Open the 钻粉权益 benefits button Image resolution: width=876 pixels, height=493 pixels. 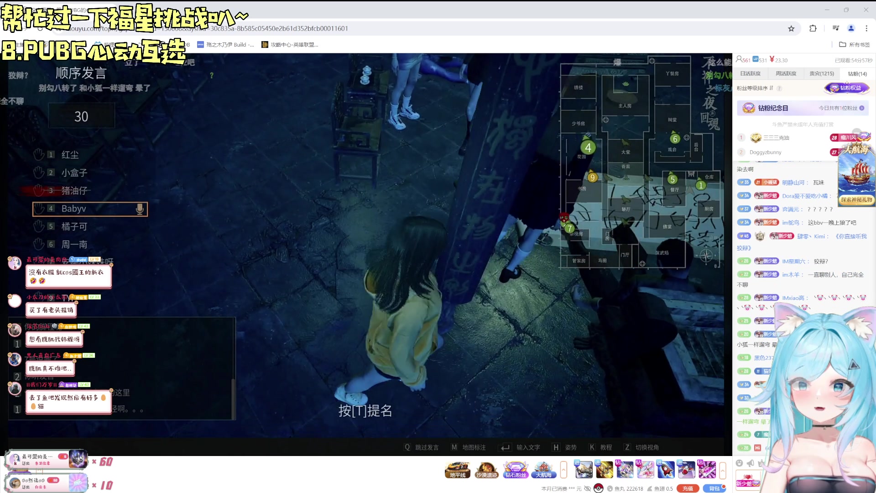click(847, 88)
